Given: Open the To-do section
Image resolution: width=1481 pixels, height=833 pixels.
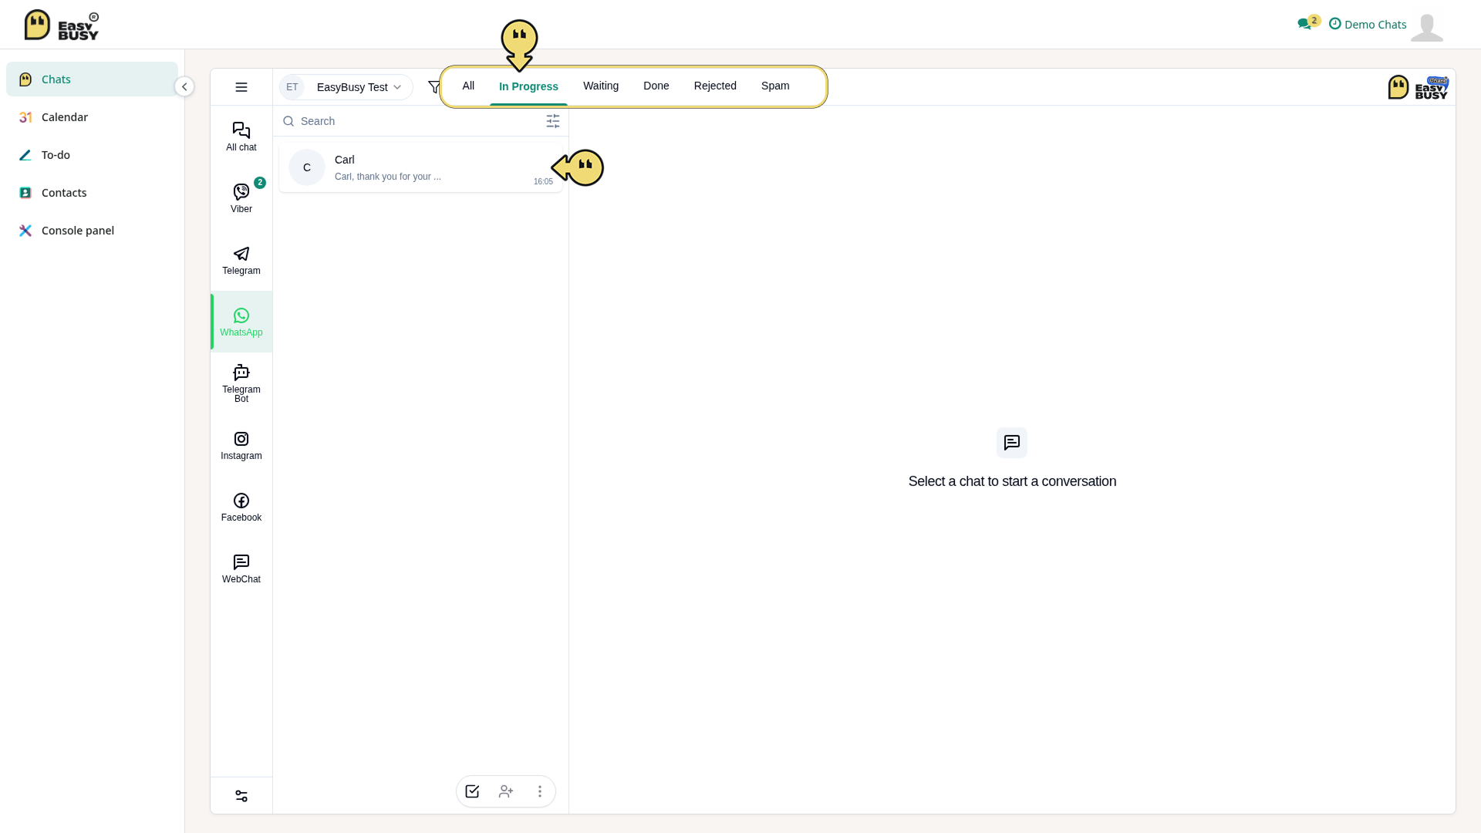Looking at the screenshot, I should (92, 155).
